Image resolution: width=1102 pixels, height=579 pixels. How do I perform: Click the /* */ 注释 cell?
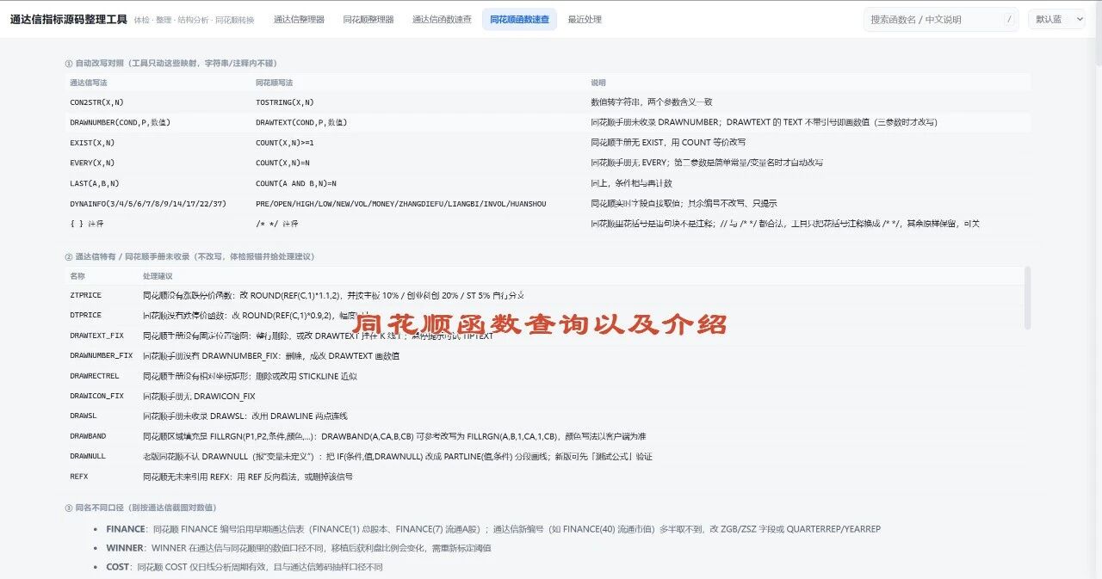click(277, 224)
